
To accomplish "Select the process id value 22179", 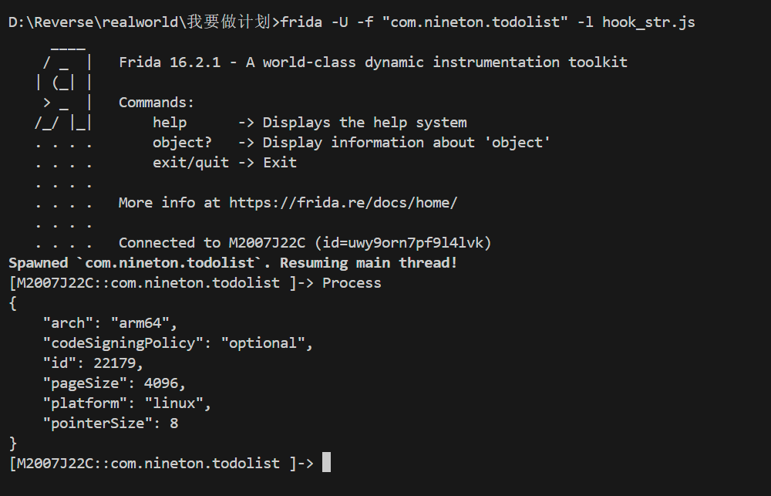I will [x=118, y=363].
